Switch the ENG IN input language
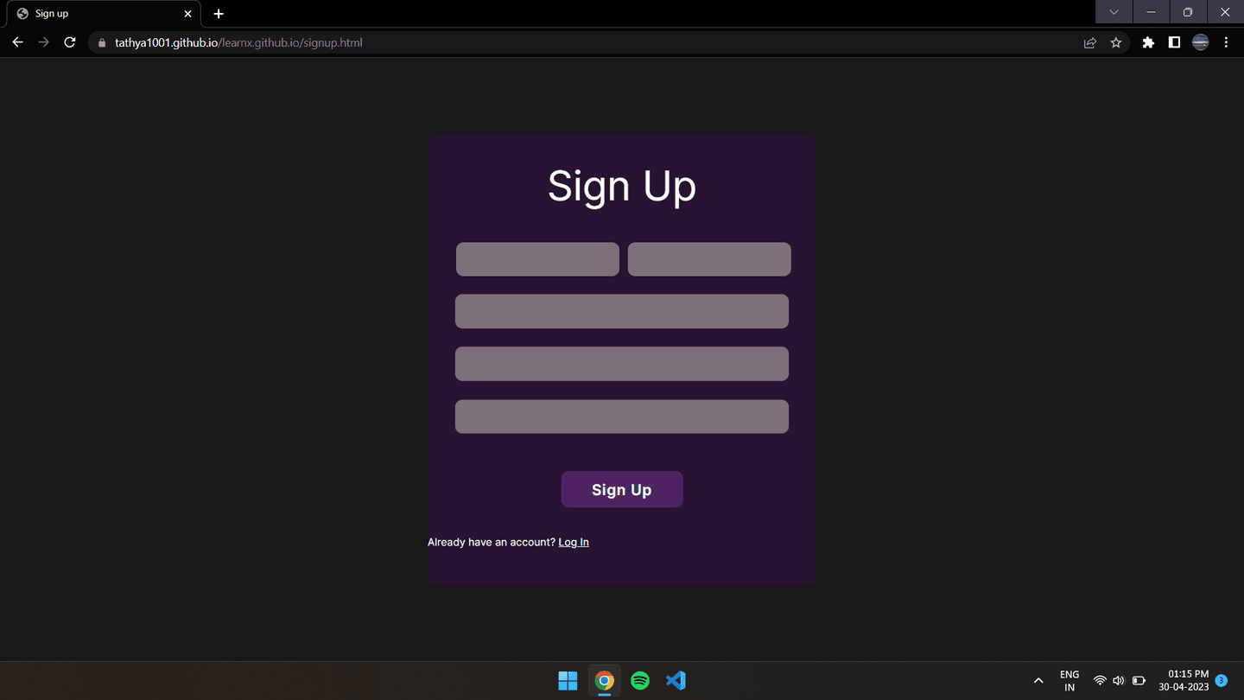1244x700 pixels. (x=1069, y=681)
